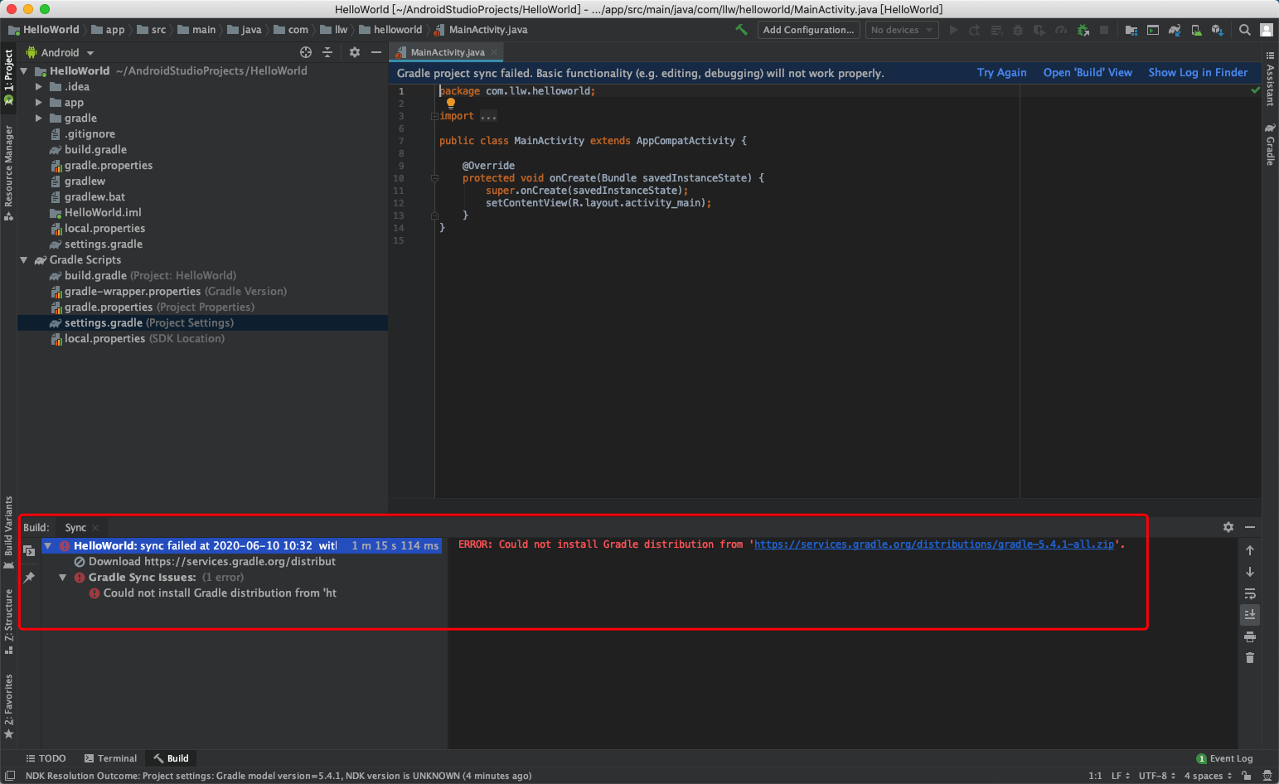Collapse the HelloWorld root project node

(x=24, y=70)
